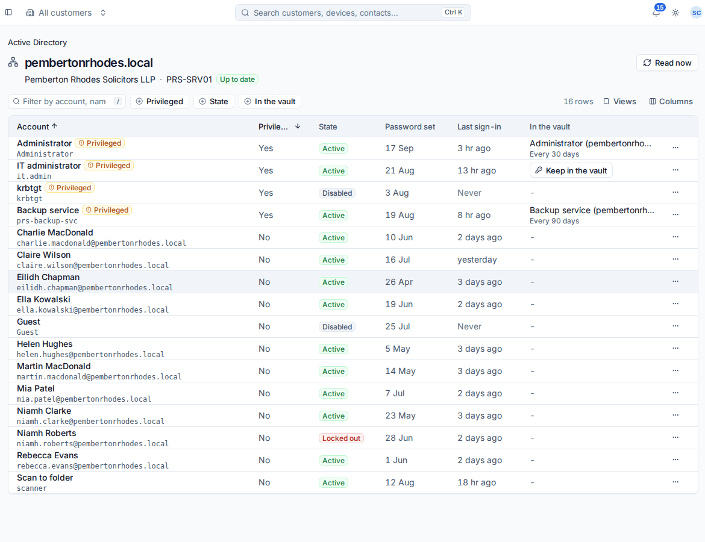
Task: Open notifications bell with 15 badge
Action: pos(656,13)
